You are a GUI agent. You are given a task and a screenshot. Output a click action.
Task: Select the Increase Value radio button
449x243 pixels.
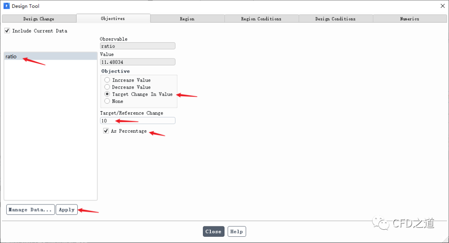pyautogui.click(x=107, y=80)
